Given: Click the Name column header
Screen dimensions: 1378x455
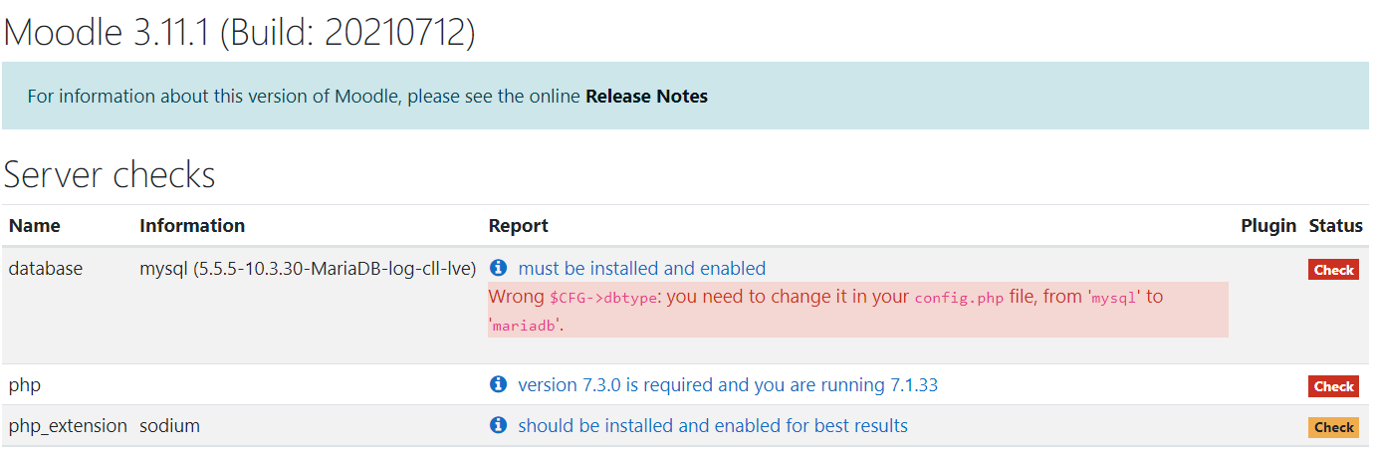Looking at the screenshot, I should (x=35, y=225).
